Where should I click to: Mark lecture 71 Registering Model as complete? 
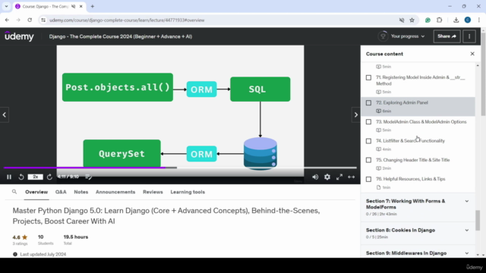pyautogui.click(x=368, y=77)
